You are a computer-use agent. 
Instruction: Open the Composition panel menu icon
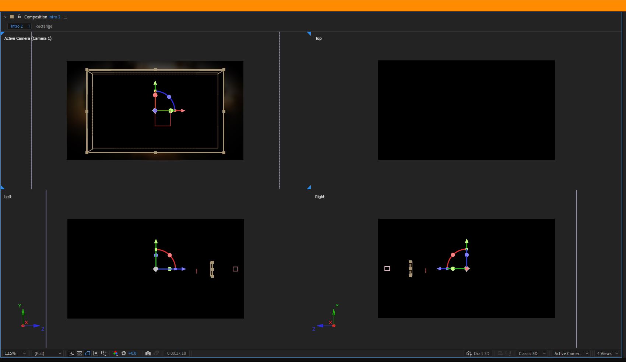click(66, 17)
